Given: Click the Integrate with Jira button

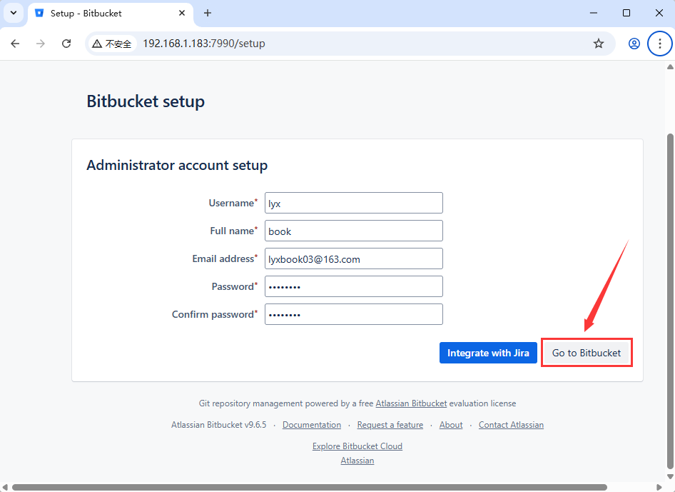Looking at the screenshot, I should [x=488, y=352].
